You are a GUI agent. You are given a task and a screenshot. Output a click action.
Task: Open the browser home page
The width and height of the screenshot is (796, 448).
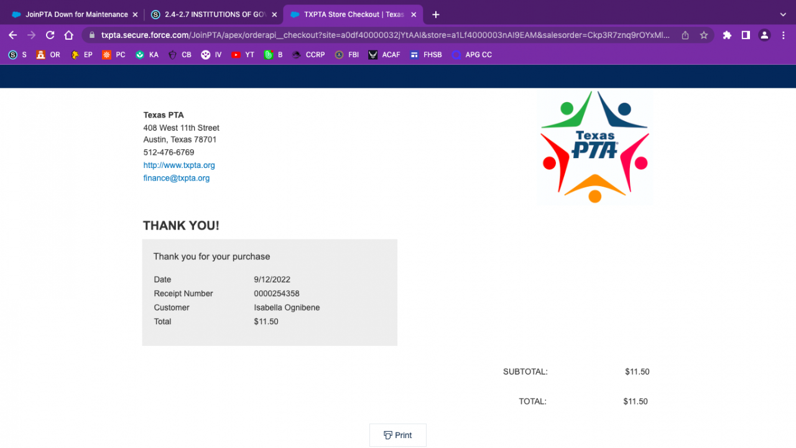pos(69,35)
